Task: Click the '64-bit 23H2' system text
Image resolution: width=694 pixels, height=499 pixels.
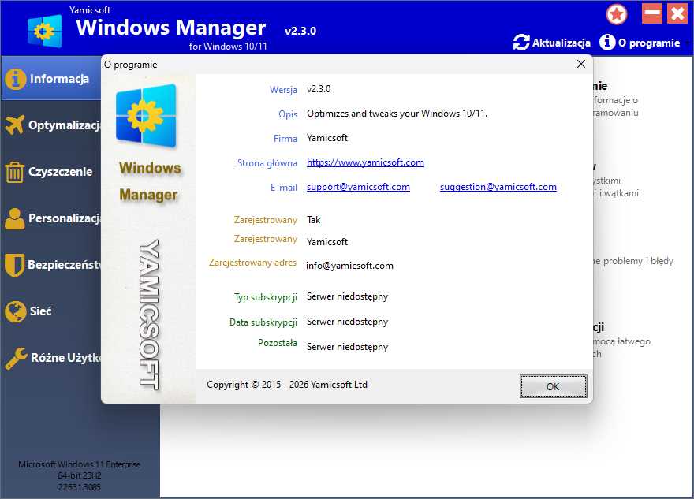Action: click(80, 475)
